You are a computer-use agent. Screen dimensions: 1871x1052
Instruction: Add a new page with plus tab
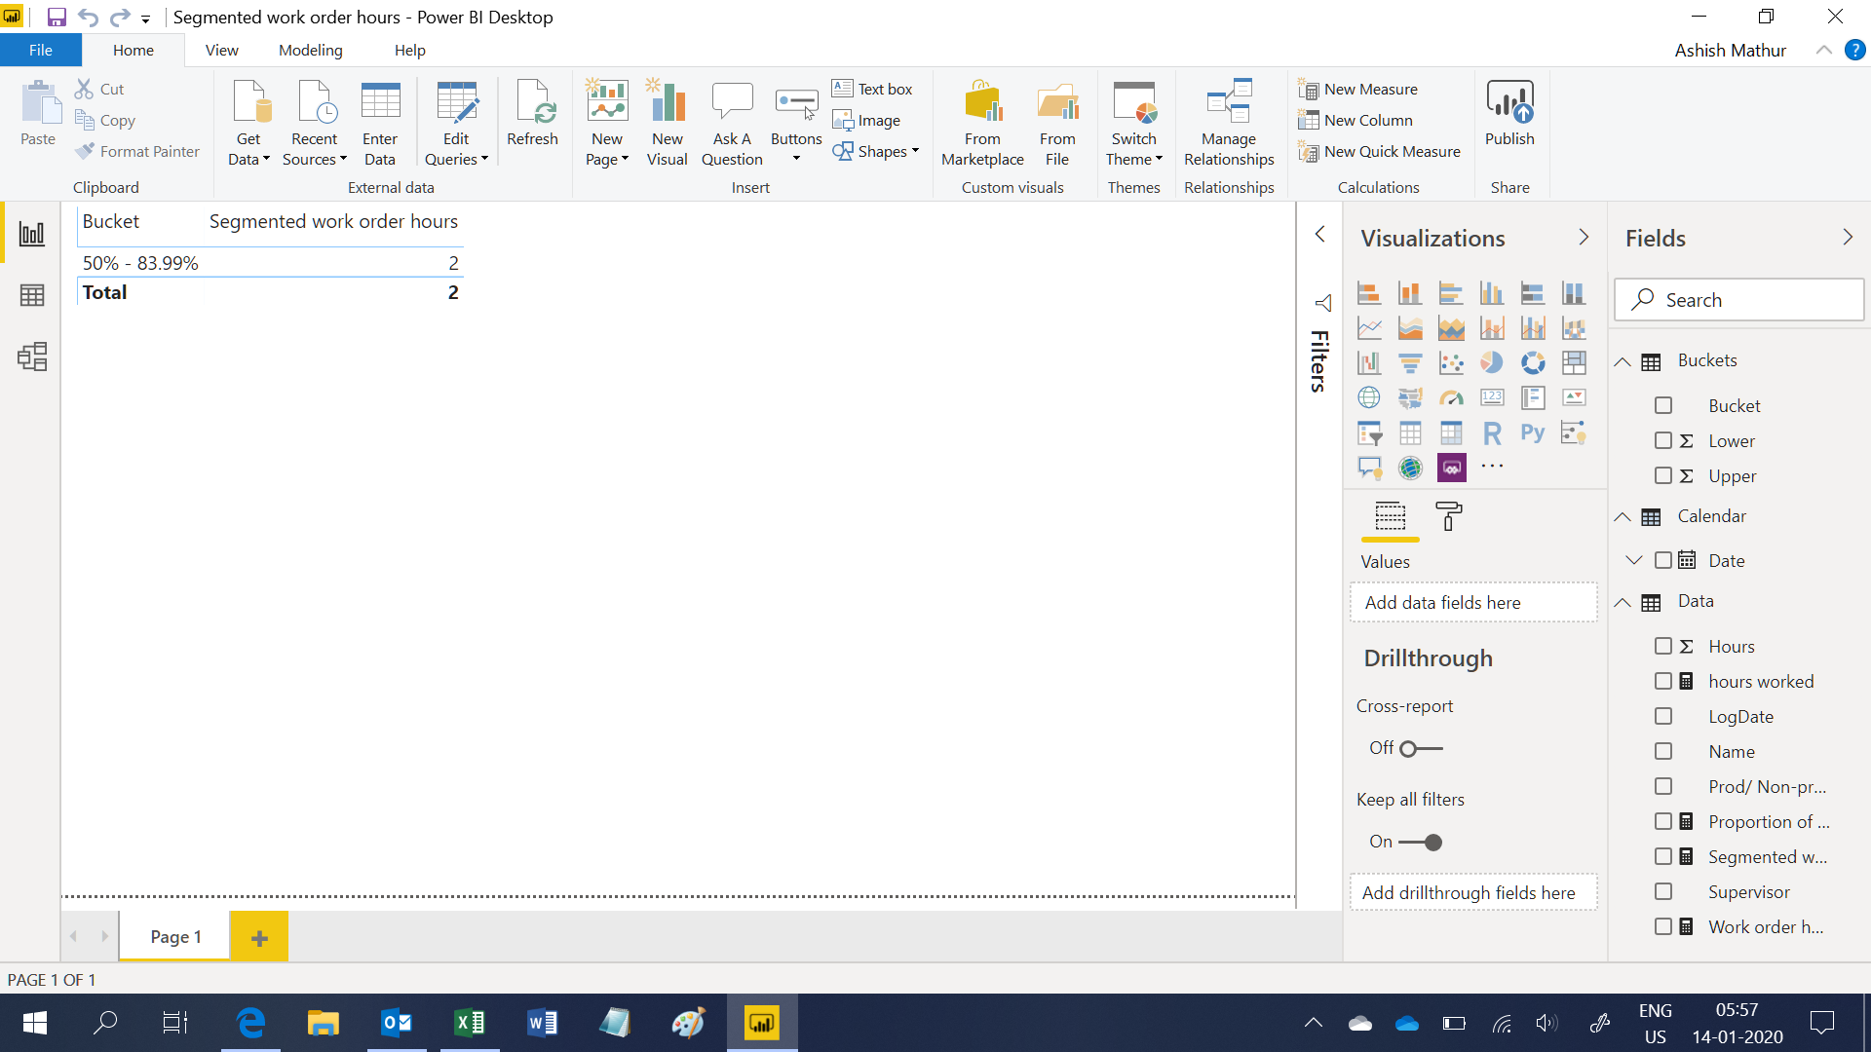tap(259, 937)
